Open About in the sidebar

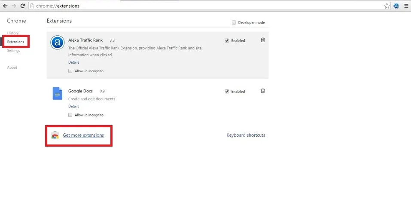[12, 68]
